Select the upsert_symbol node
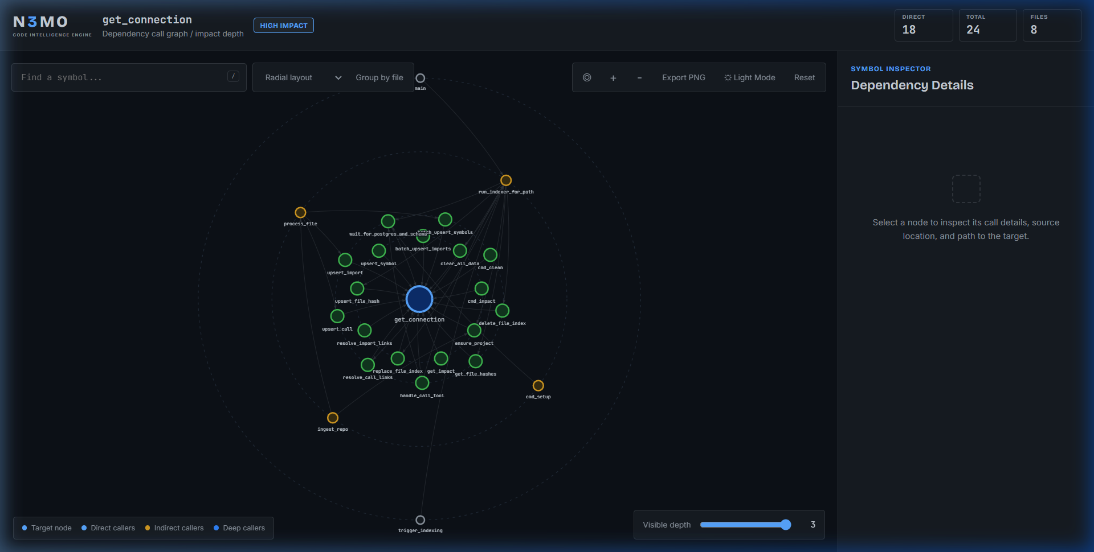This screenshot has height=552, width=1094. pyautogui.click(x=379, y=250)
